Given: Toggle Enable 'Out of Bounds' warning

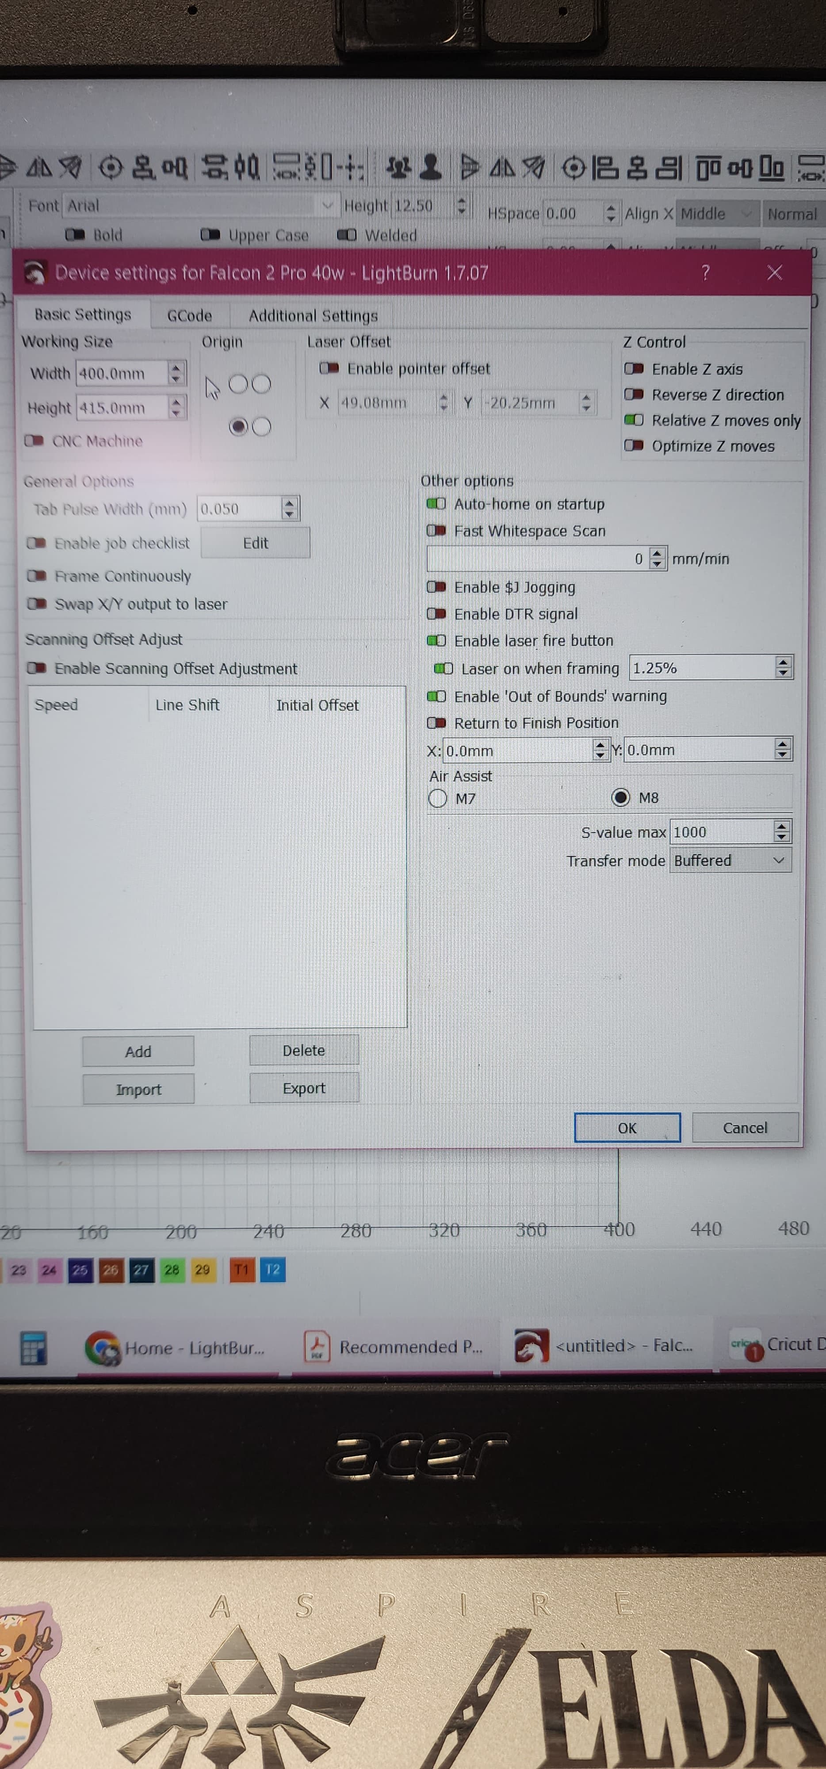Looking at the screenshot, I should point(436,697).
